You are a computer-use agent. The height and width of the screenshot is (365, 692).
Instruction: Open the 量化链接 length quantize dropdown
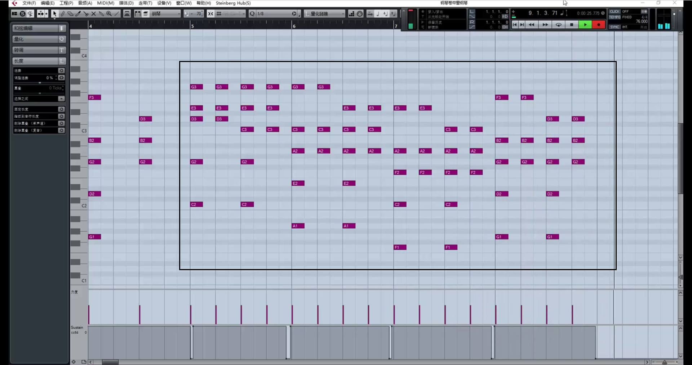[x=325, y=14]
